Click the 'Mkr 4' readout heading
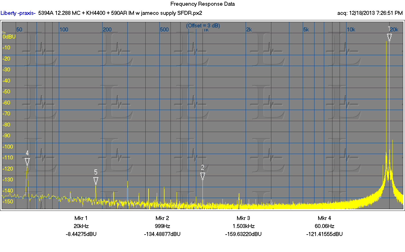The width and height of the screenshot is (405, 252). 324,218
